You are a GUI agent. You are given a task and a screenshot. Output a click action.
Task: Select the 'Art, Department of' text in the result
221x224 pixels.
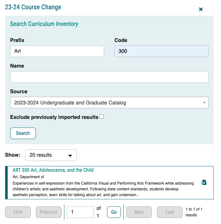pyautogui.click(x=28, y=177)
